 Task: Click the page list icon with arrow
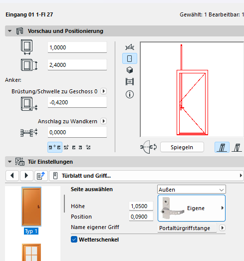(x=41, y=176)
